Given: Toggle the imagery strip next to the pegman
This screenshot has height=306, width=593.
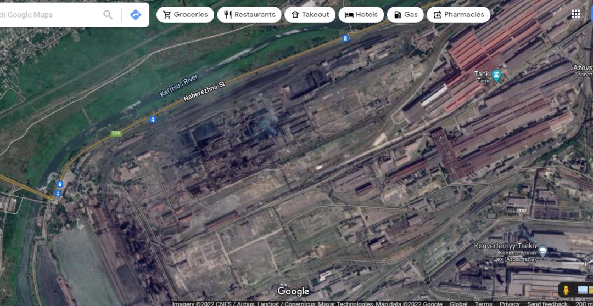Looking at the screenshot, I should coord(585,290).
